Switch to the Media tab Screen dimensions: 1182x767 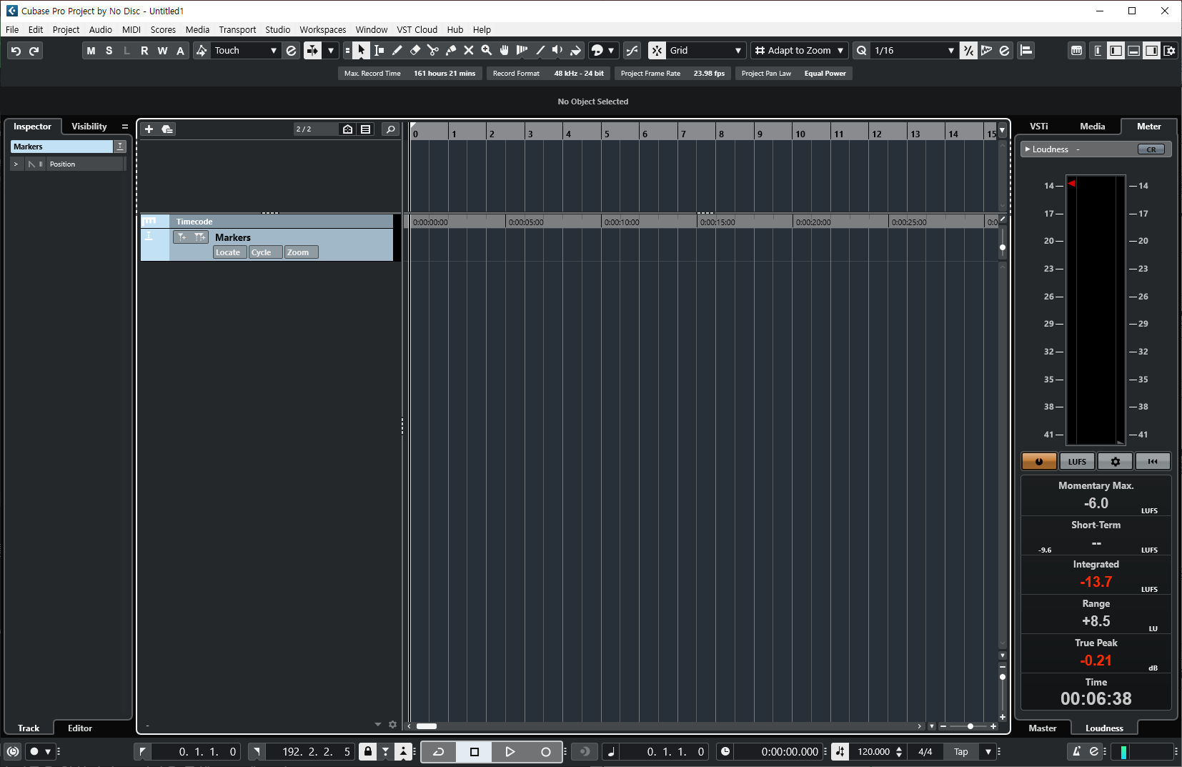pyautogui.click(x=1092, y=127)
